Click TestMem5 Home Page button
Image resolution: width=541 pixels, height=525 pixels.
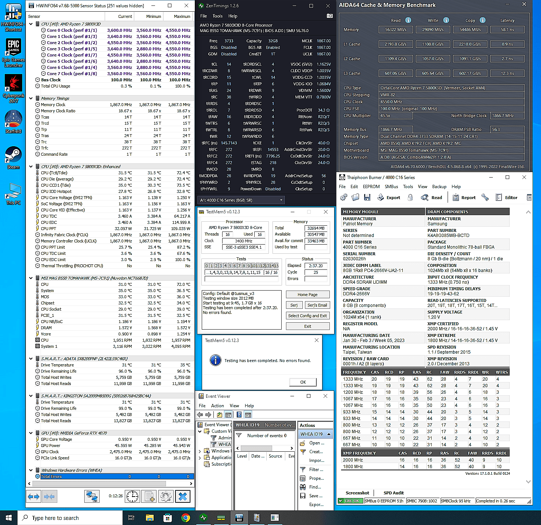coord(308,295)
